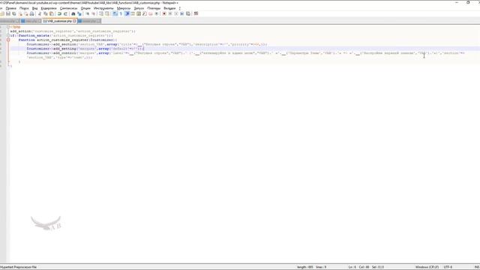Open the Плагины menu
Image resolution: width=480 pixels, height=270 pixels.
[x=154, y=8]
